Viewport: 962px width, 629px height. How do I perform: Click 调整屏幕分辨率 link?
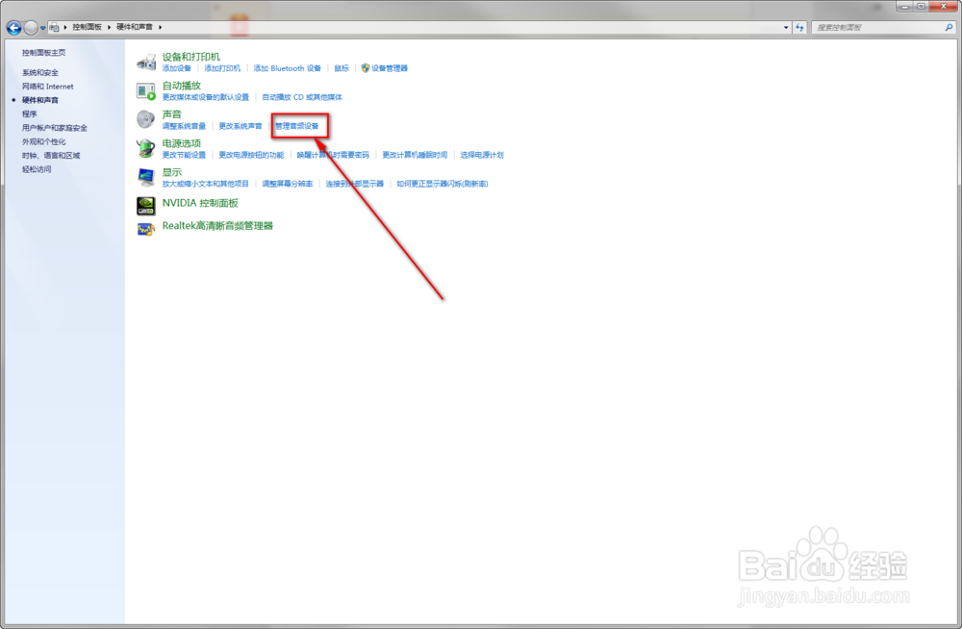[x=288, y=184]
